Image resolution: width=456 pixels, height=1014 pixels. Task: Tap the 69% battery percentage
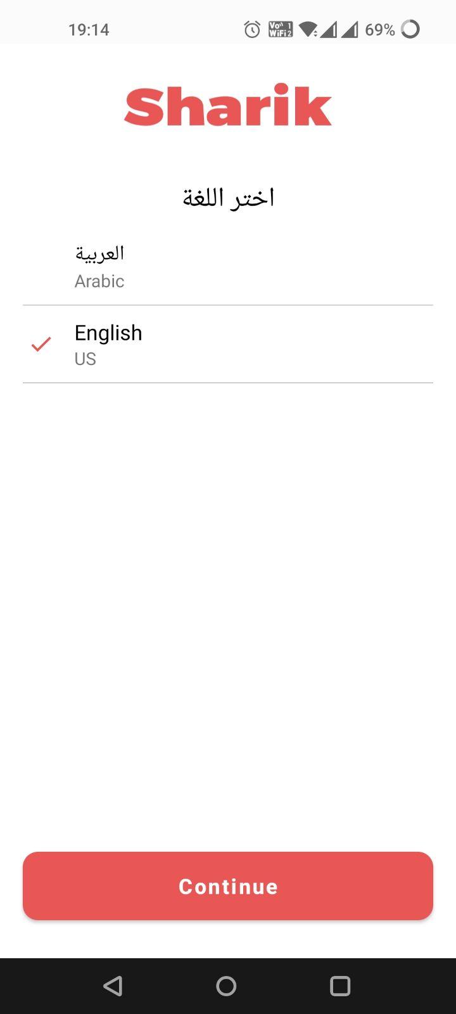point(380,30)
